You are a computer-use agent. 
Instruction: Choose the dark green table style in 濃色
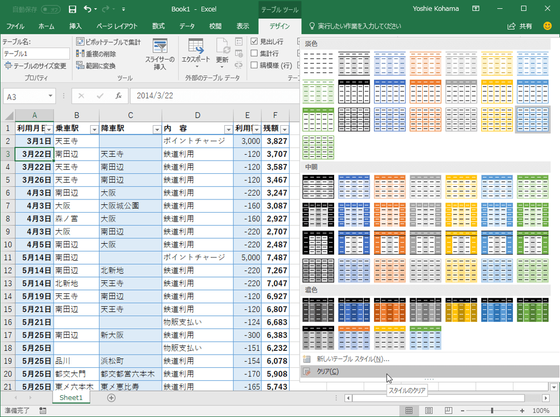tap(533, 310)
